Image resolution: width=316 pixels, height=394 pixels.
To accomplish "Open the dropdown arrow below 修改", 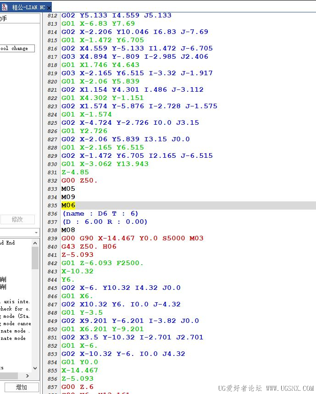I will pyautogui.click(x=36, y=233).
